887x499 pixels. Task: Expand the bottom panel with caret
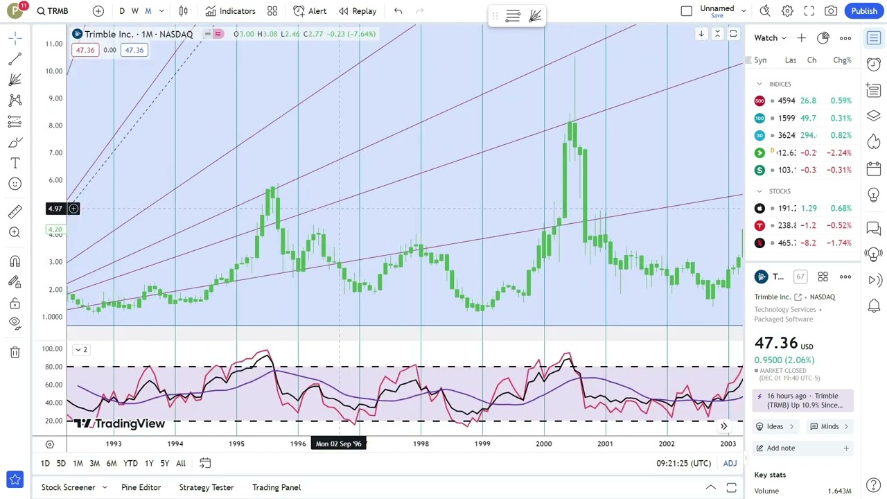(710, 488)
